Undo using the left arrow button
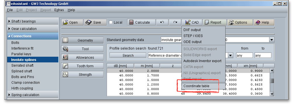Screen dimensions: 293x104 [x=162, y=23]
